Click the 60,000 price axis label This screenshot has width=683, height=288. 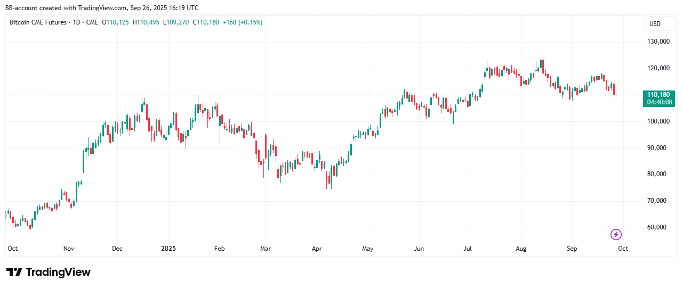(x=657, y=227)
